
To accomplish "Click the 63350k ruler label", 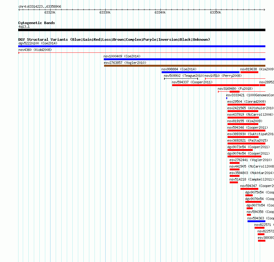I will 216,12.
